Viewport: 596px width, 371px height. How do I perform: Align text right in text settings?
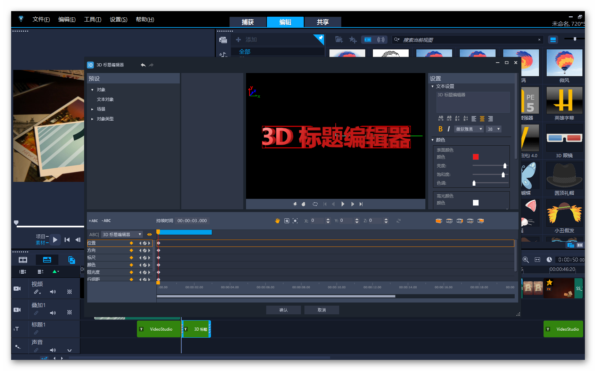point(490,119)
